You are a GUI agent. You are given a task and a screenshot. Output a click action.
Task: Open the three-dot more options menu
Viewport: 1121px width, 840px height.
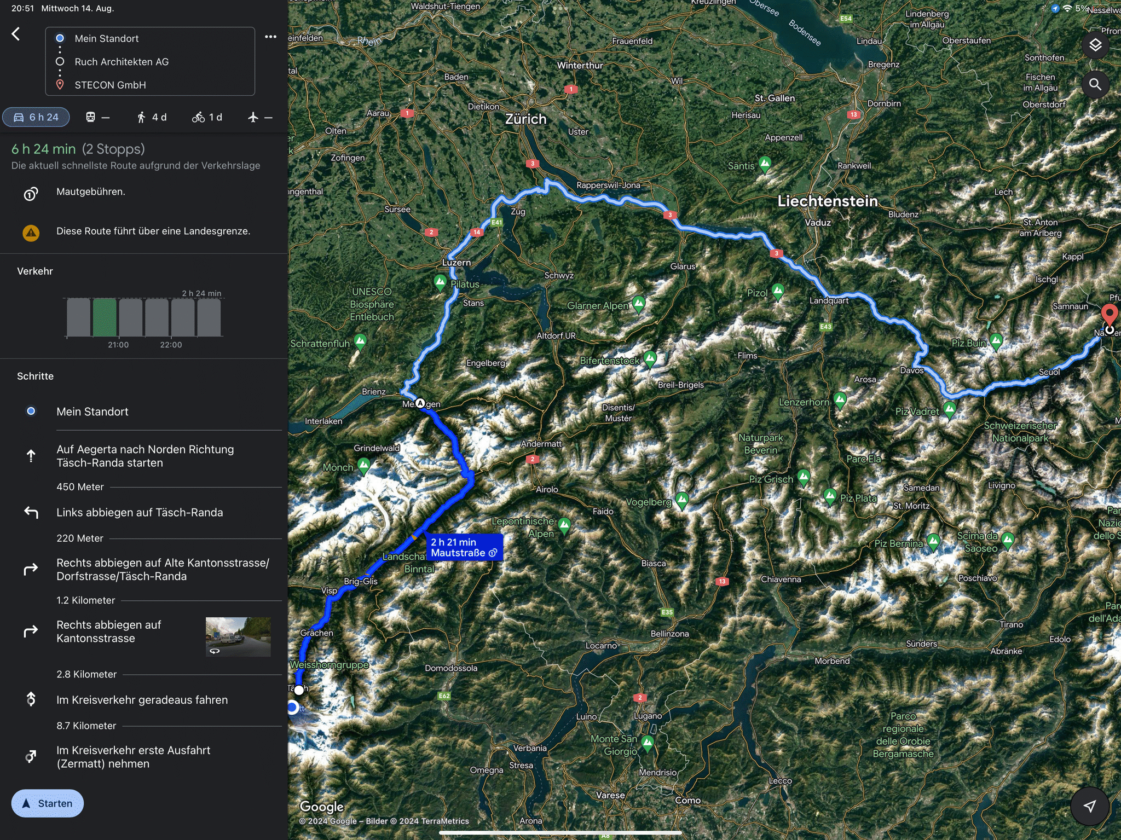(x=270, y=37)
